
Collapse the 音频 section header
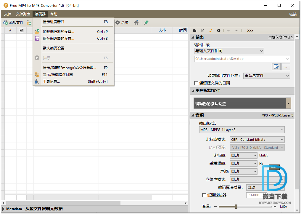pos(242,115)
